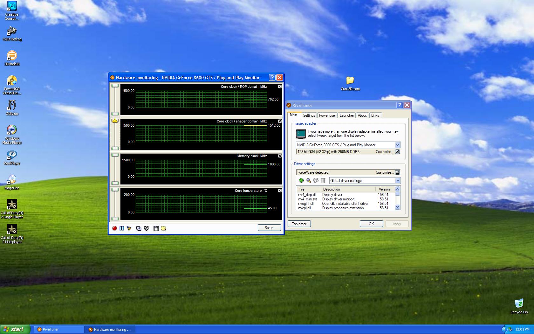
Task: Select the PowerISO Virtual Drive desktop icon
Action: click(x=12, y=85)
